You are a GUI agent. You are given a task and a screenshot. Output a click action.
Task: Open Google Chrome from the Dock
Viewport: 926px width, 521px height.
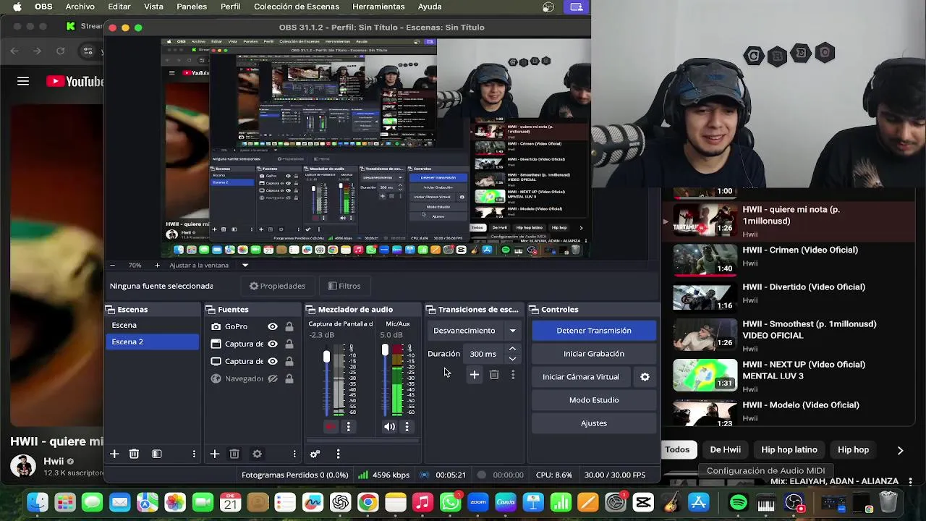click(368, 502)
